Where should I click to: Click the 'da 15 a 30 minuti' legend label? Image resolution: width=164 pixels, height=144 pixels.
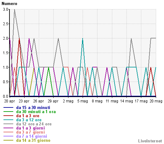pyautogui.click(x=33, y=108)
